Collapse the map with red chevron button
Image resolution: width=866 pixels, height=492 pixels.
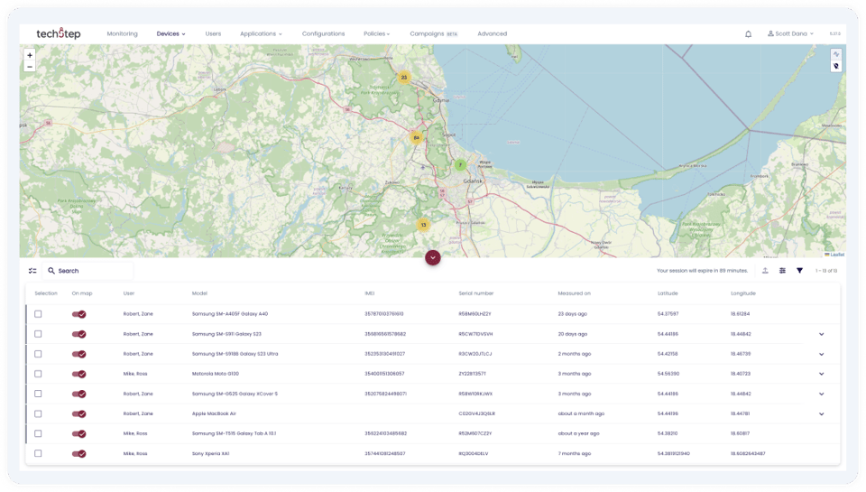pyautogui.click(x=433, y=257)
